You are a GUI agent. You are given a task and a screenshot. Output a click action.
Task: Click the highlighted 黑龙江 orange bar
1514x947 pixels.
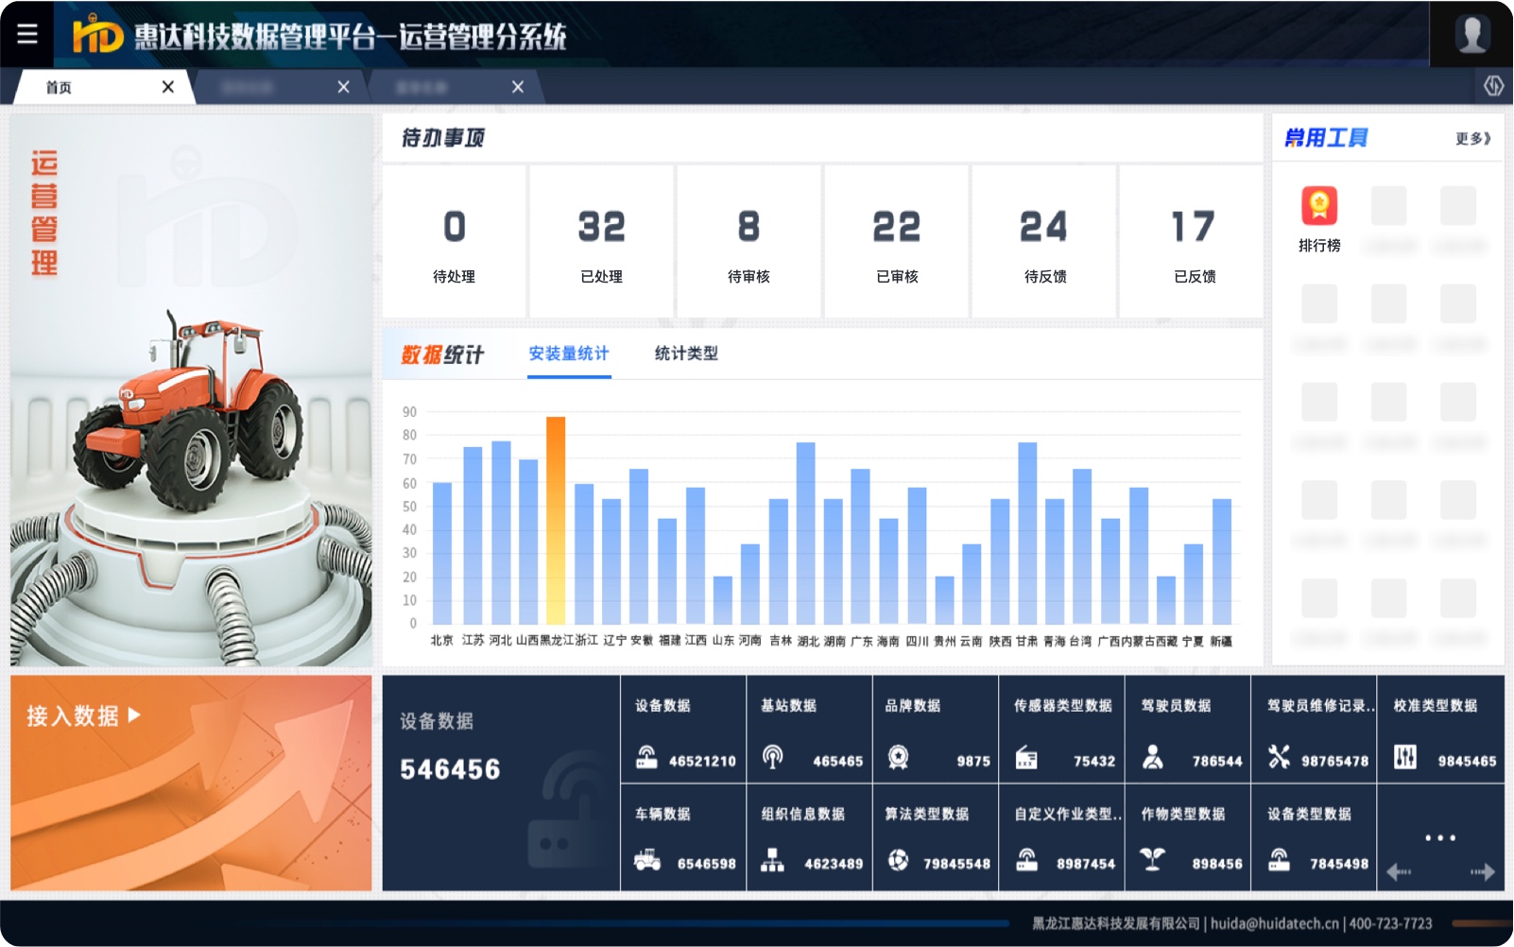(556, 520)
